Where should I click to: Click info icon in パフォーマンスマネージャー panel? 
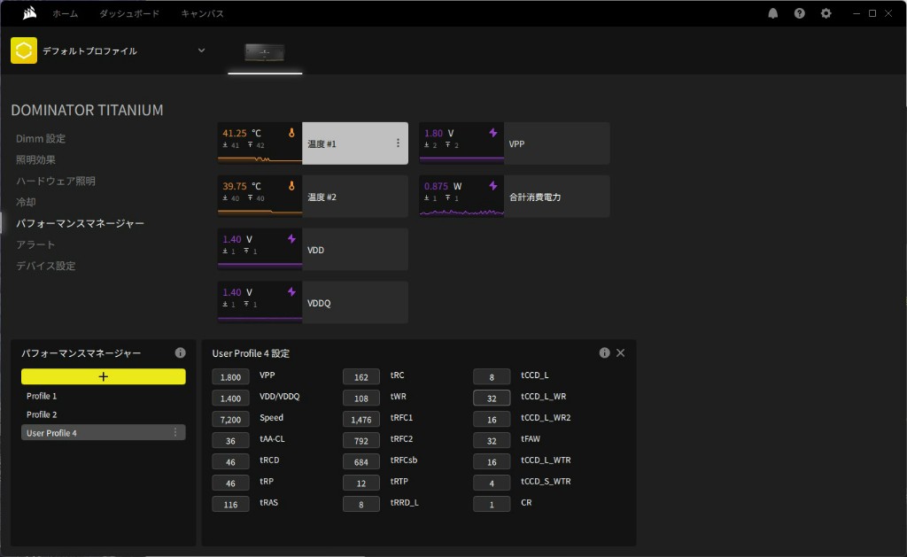[180, 352]
